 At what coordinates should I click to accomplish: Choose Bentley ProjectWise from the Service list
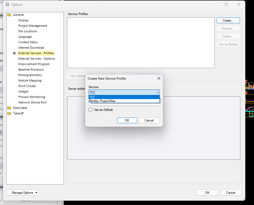(124, 101)
